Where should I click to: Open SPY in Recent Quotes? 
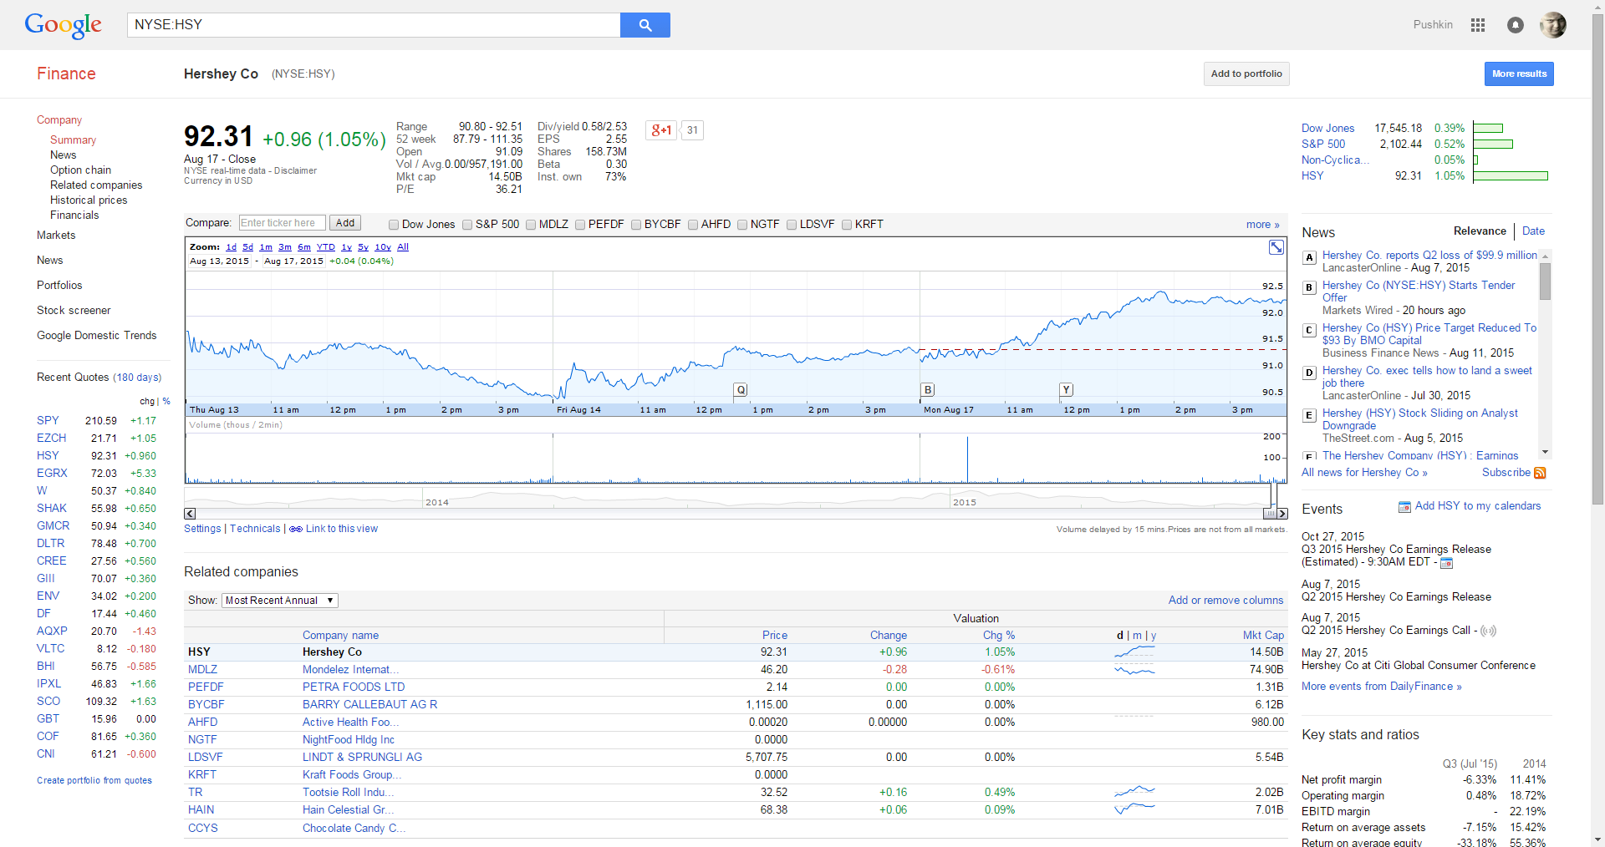pos(48,421)
